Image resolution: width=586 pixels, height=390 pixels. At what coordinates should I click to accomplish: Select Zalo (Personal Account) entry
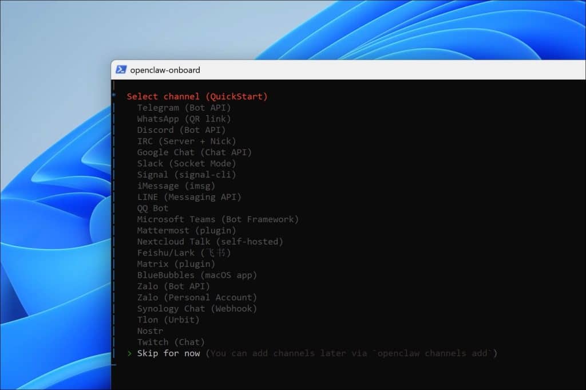click(197, 298)
